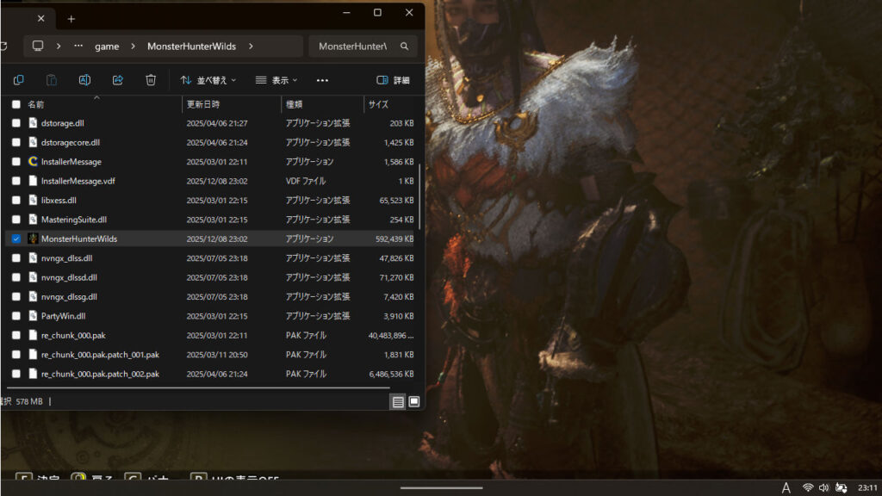Click the Paste icon in the toolbar
Viewport: 882px width, 496px height.
pyautogui.click(x=51, y=79)
